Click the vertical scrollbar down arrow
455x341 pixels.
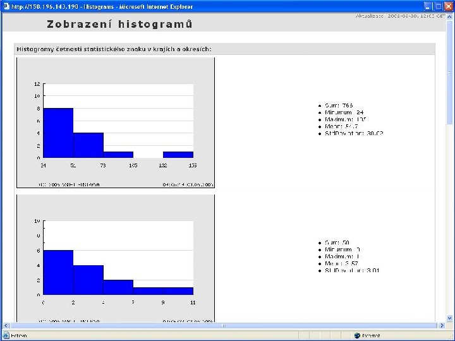pos(449,318)
